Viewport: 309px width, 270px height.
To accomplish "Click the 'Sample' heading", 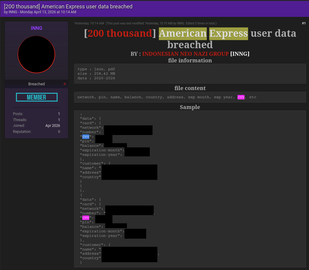I will pos(190,107).
